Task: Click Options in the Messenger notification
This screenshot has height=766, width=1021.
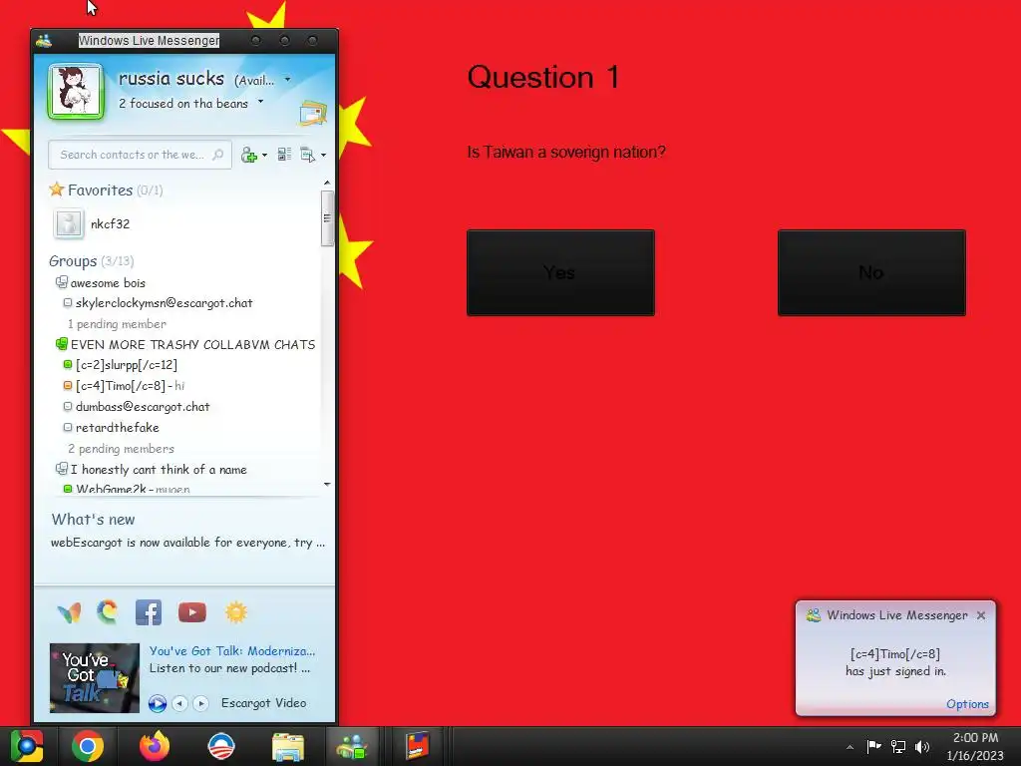Action: 967,704
